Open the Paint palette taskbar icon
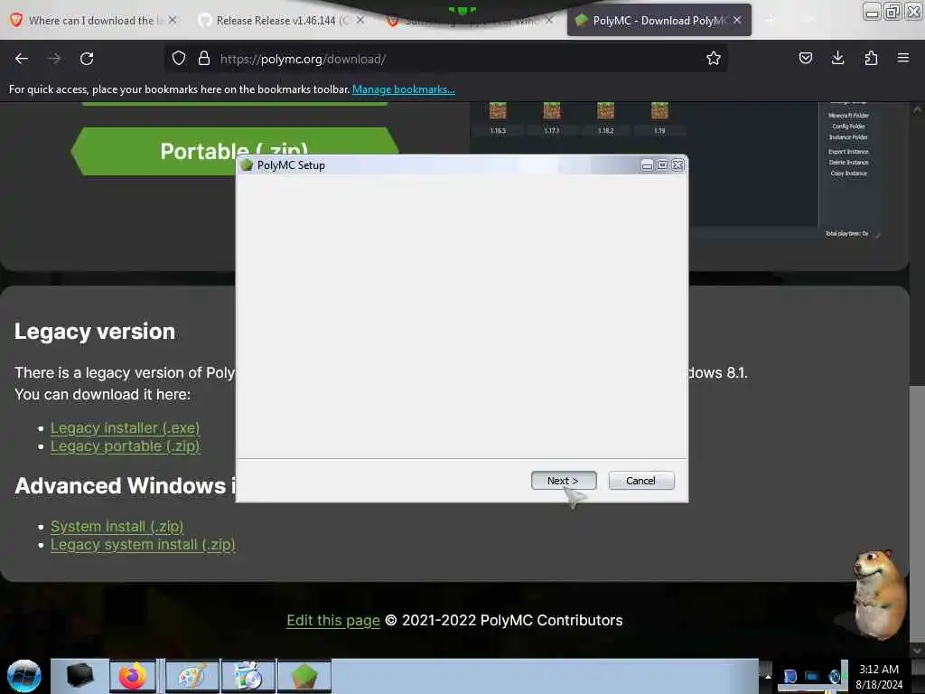Image resolution: width=925 pixels, height=694 pixels. pos(192,676)
